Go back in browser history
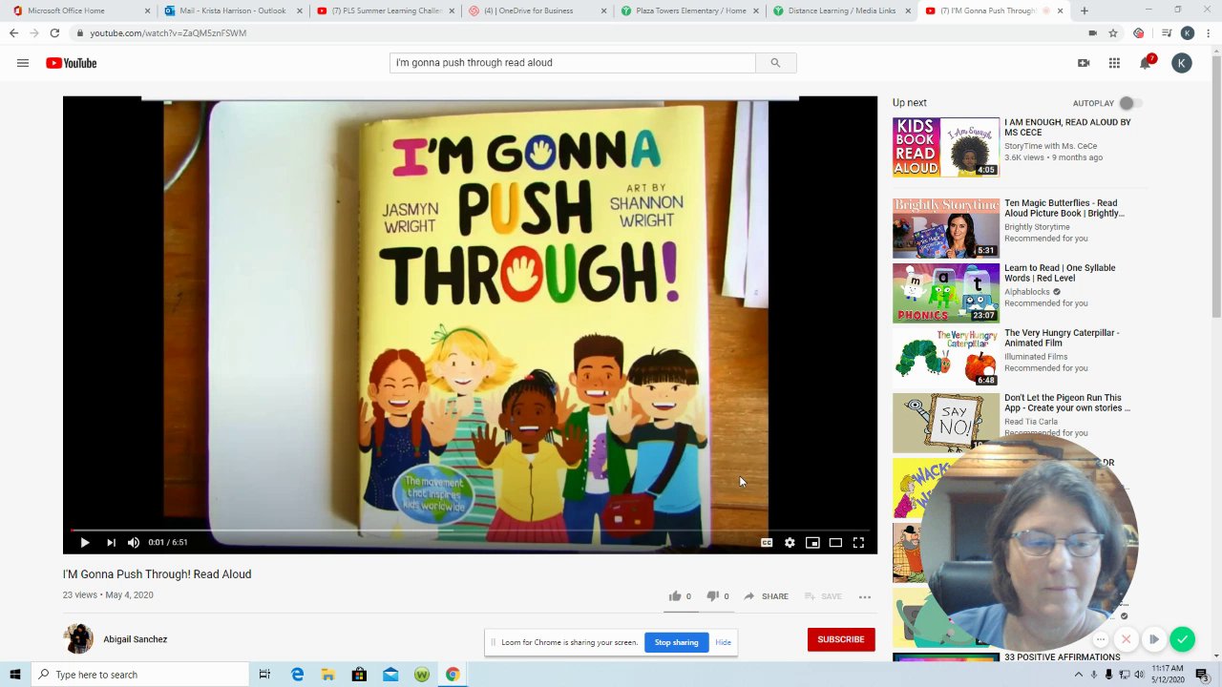The height and width of the screenshot is (687, 1222). [13, 32]
